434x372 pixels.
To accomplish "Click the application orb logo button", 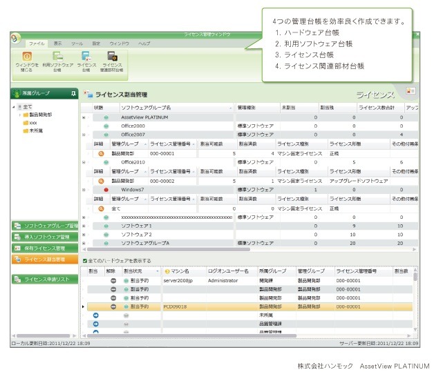I will 16,38.
